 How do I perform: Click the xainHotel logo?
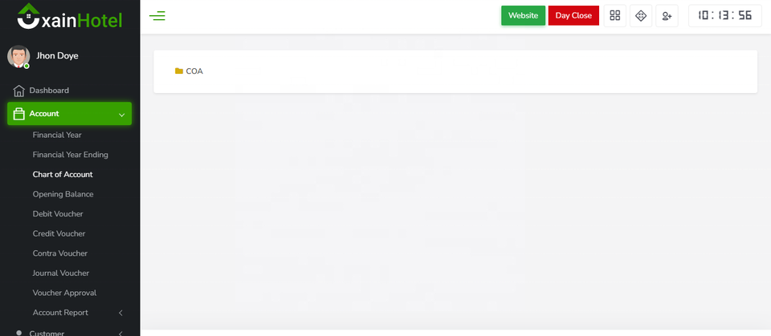pyautogui.click(x=70, y=16)
